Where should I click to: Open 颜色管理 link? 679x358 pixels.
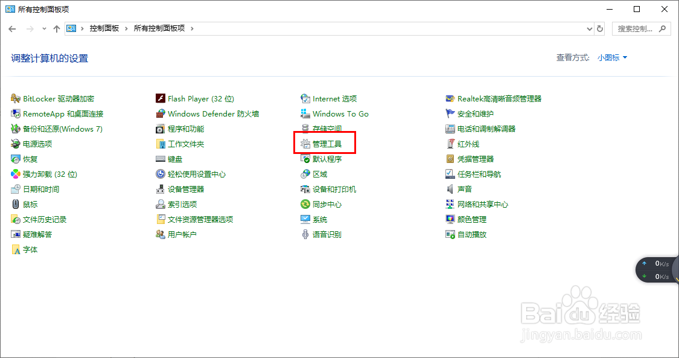(x=472, y=220)
